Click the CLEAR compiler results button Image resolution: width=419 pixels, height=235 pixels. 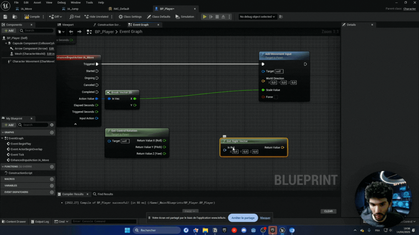pyautogui.click(x=328, y=211)
